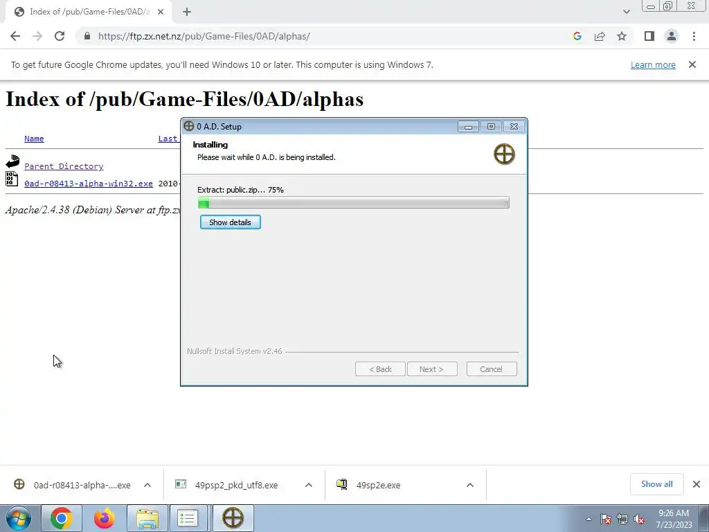Screen dimensions: 709x532
Task: Open Chrome side panel
Action: point(649,36)
